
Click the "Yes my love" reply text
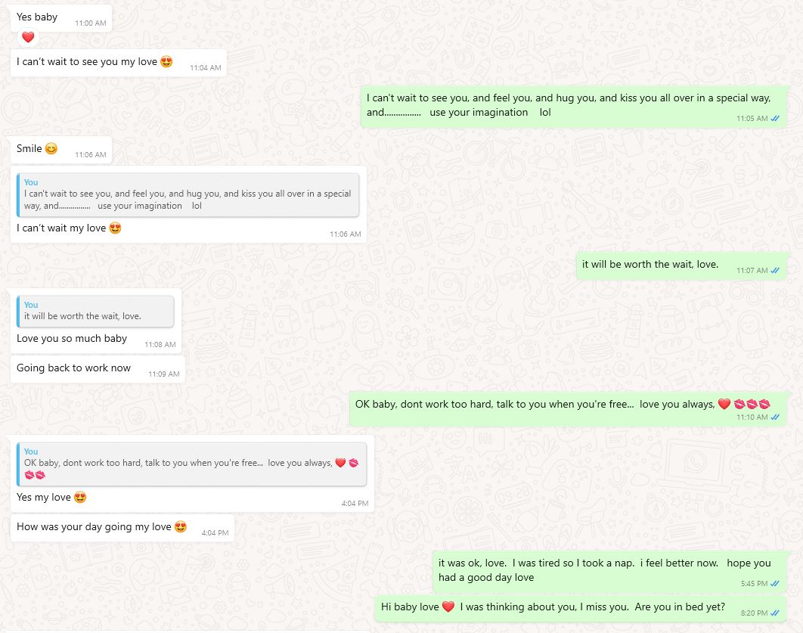click(x=44, y=498)
